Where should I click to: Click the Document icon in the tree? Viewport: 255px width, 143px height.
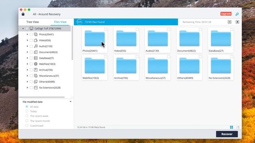[36, 52]
